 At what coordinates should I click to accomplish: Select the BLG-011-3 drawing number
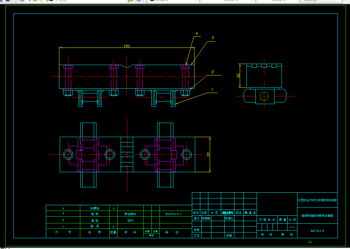coord(317,231)
